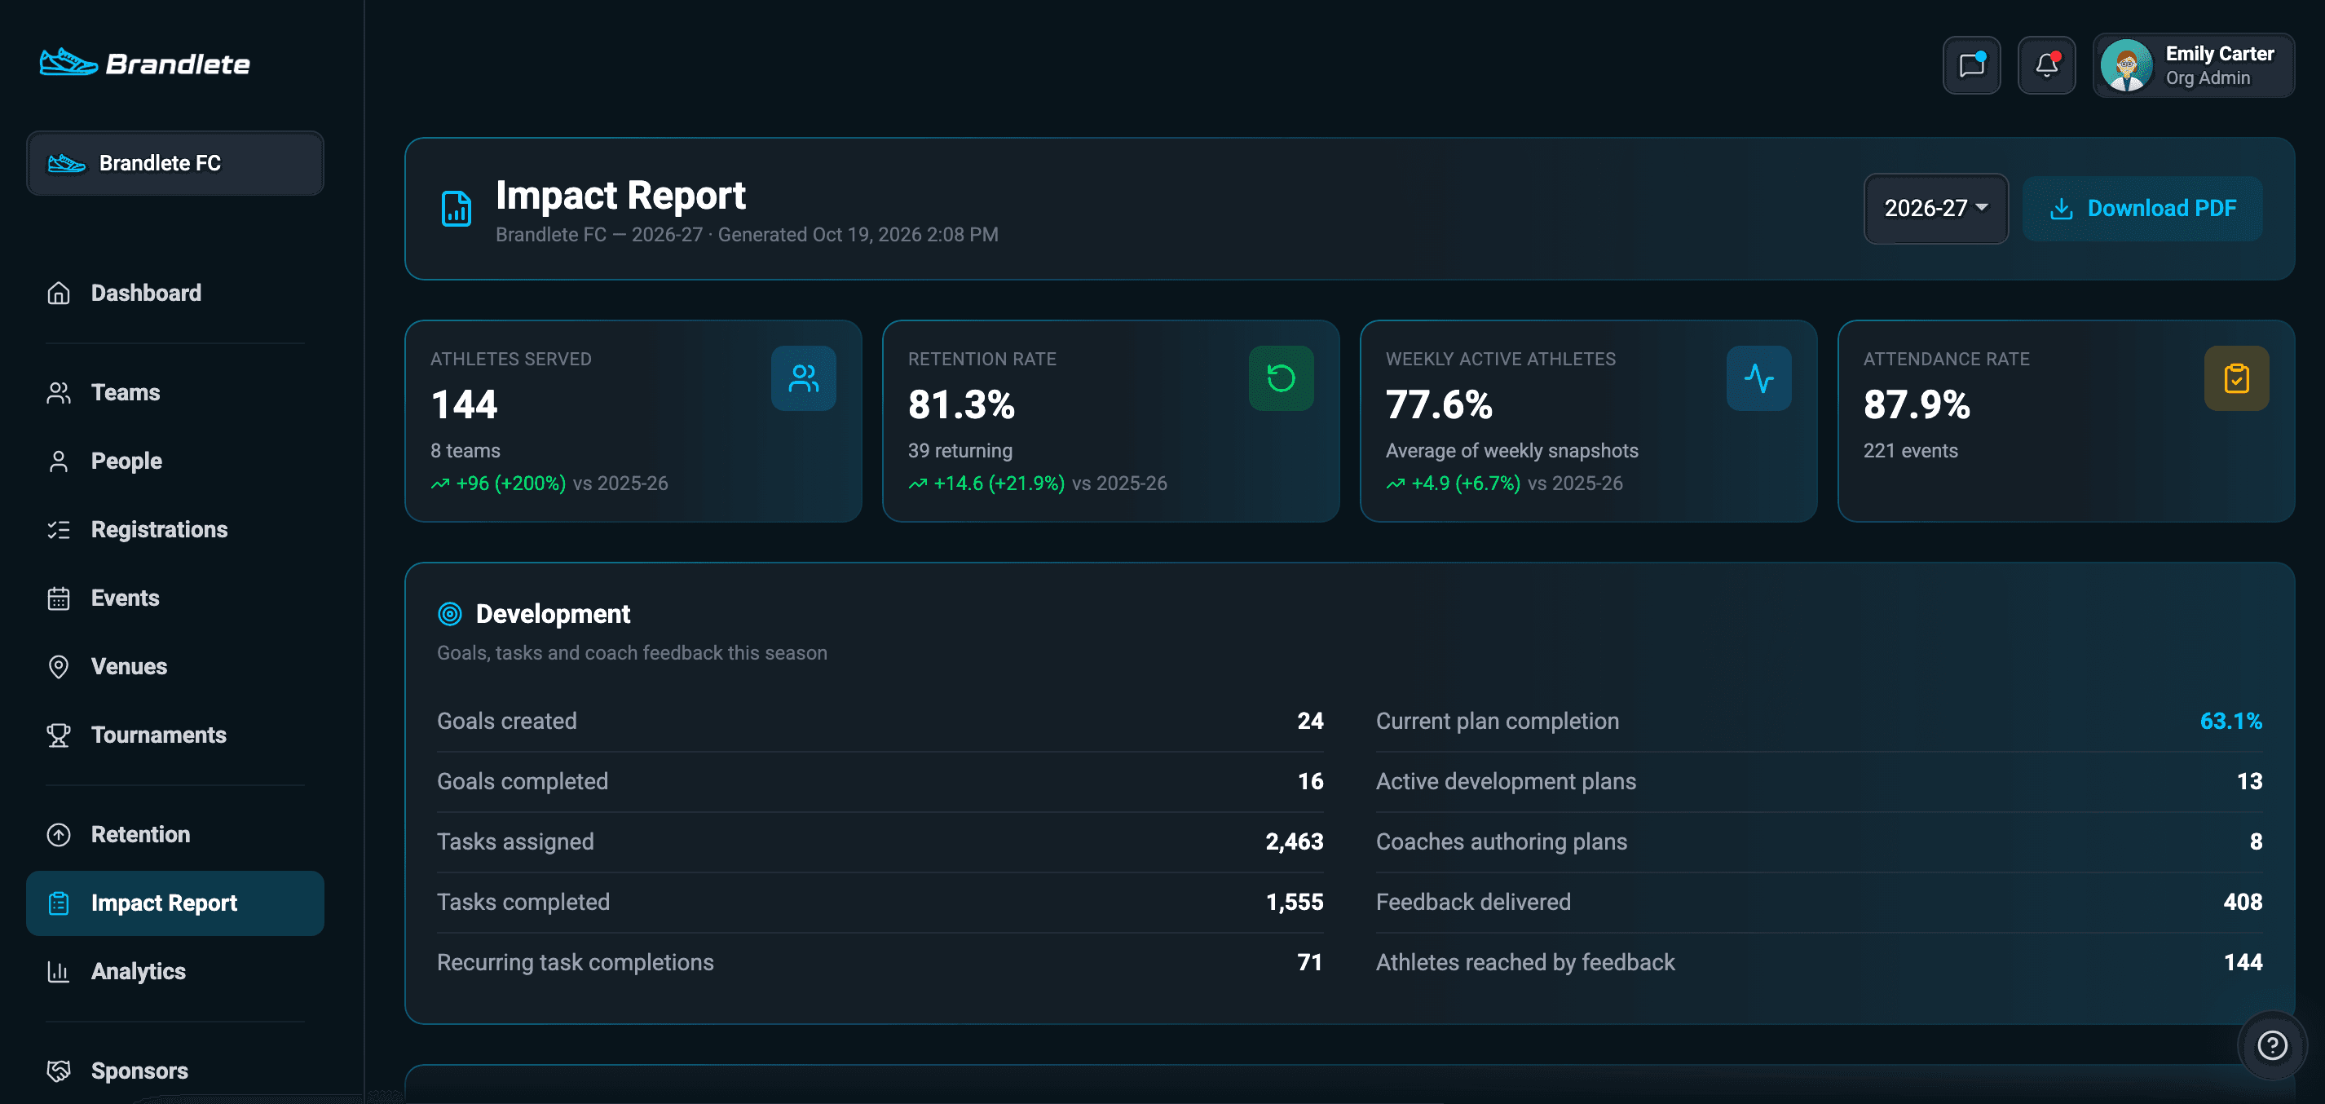
Task: Open Tournaments section
Action: click(175, 735)
